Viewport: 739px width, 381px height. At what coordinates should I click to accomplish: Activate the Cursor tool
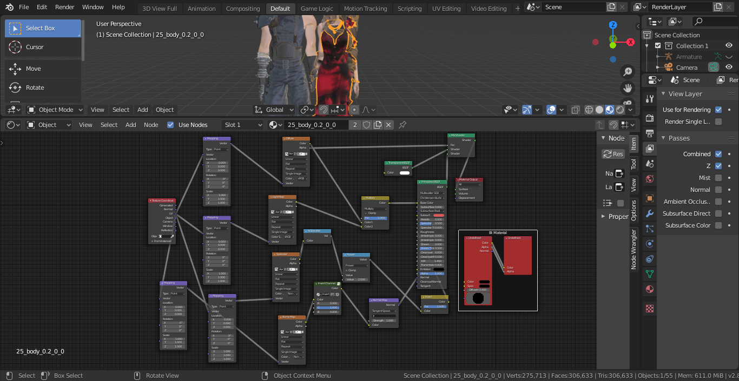point(43,47)
